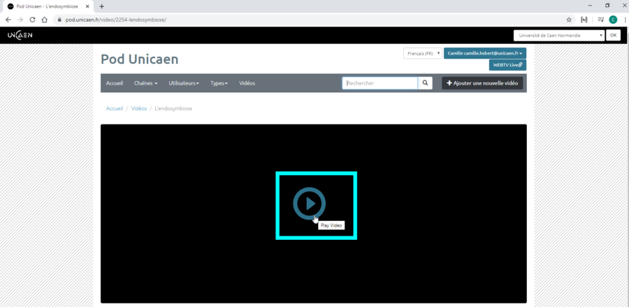Open a new browser tab
Screen dimensions: 629x307
102,6
